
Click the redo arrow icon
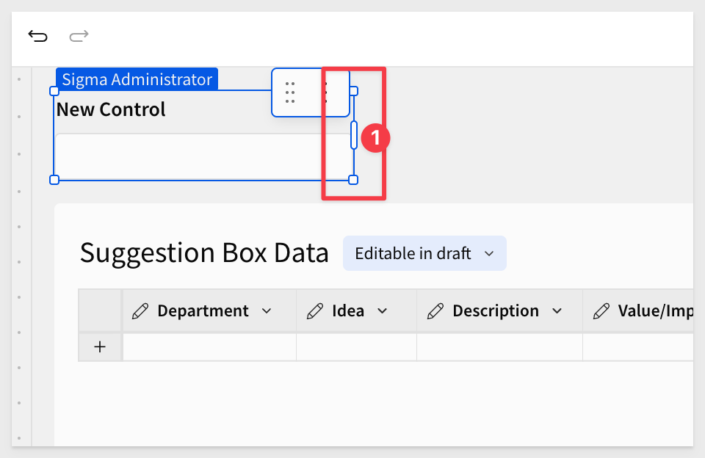coord(79,36)
